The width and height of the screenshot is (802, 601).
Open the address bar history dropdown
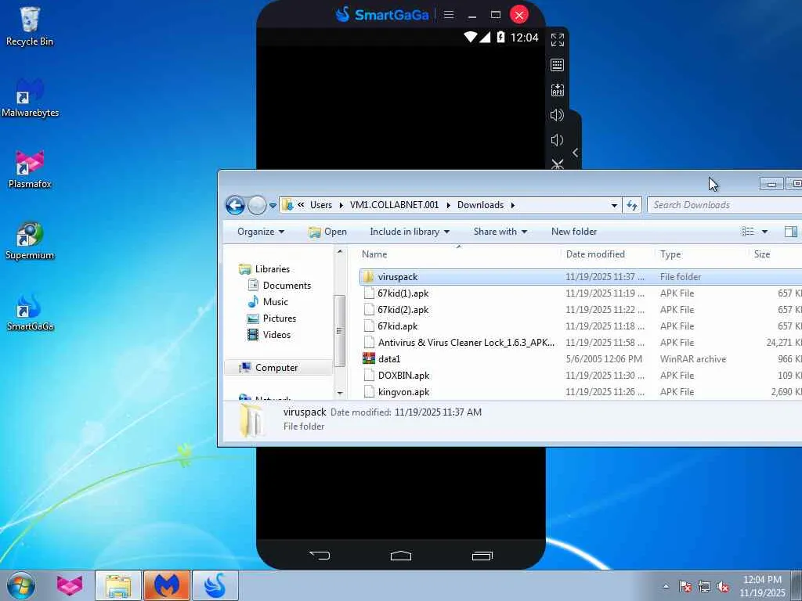point(614,206)
